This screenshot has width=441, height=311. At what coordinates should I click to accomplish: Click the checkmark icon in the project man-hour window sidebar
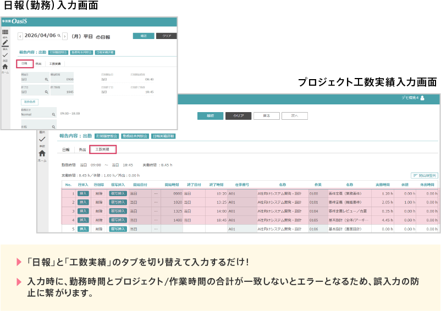[42, 139]
